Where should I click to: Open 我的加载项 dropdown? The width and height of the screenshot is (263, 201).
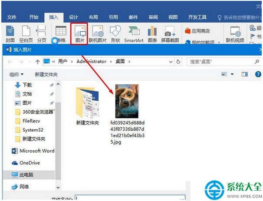[203, 42]
